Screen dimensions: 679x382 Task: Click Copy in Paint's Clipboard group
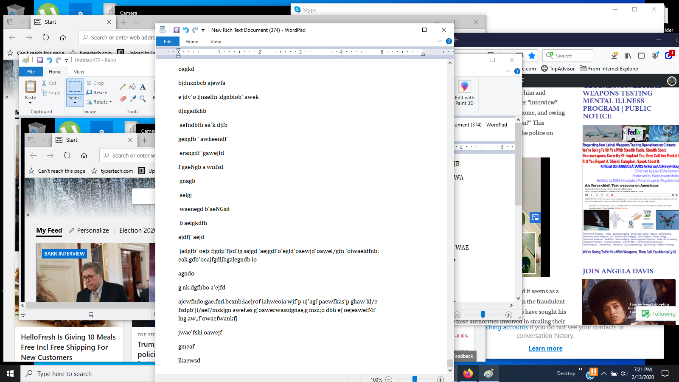click(51, 93)
